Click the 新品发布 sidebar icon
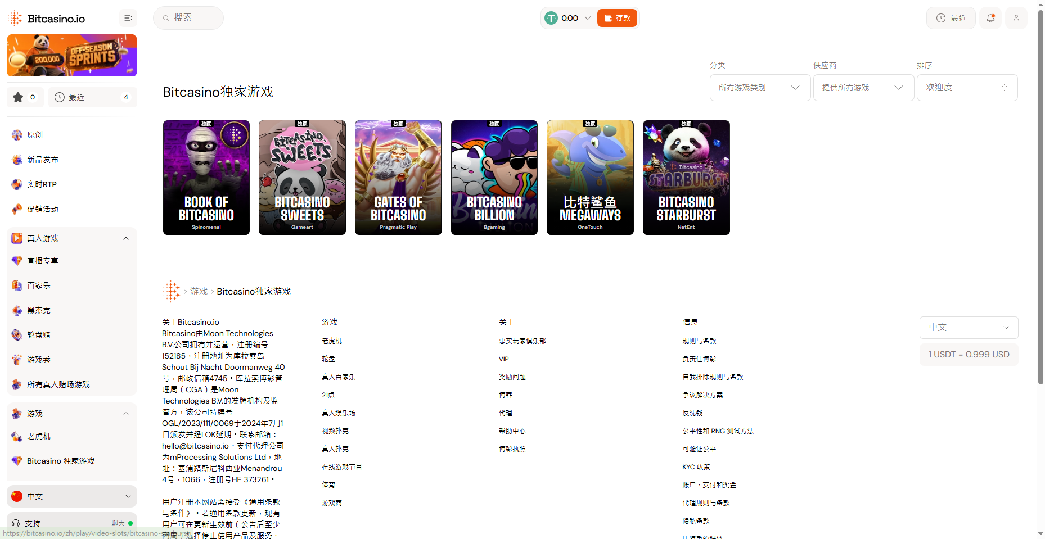This screenshot has width=1045, height=539. 17,160
